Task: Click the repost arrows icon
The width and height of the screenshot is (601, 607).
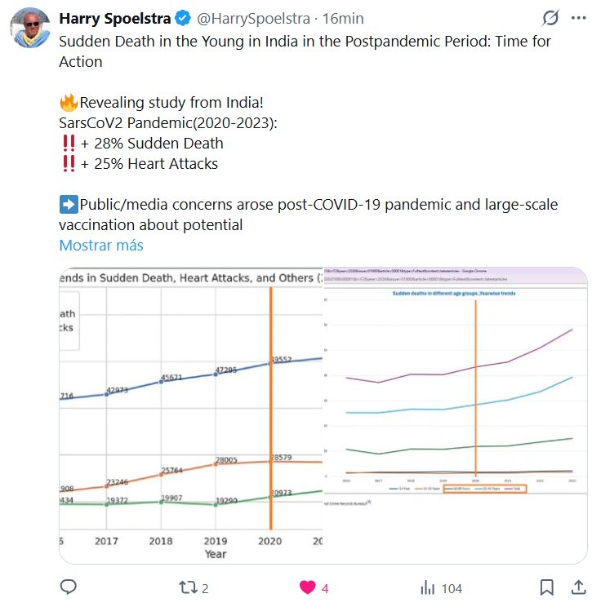Action: [188, 587]
